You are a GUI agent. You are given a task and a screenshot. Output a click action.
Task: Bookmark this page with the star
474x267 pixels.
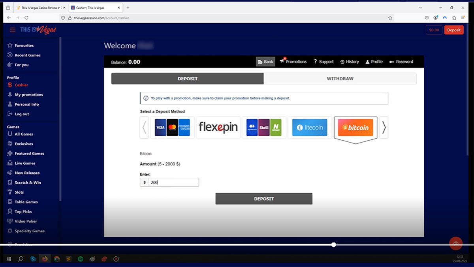(x=390, y=18)
